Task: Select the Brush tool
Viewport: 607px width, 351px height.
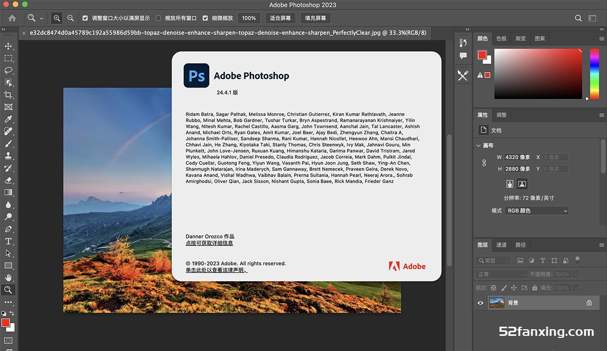Action: tap(8, 144)
